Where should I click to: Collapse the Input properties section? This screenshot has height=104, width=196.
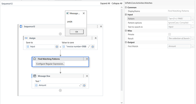click(x=126, y=14)
